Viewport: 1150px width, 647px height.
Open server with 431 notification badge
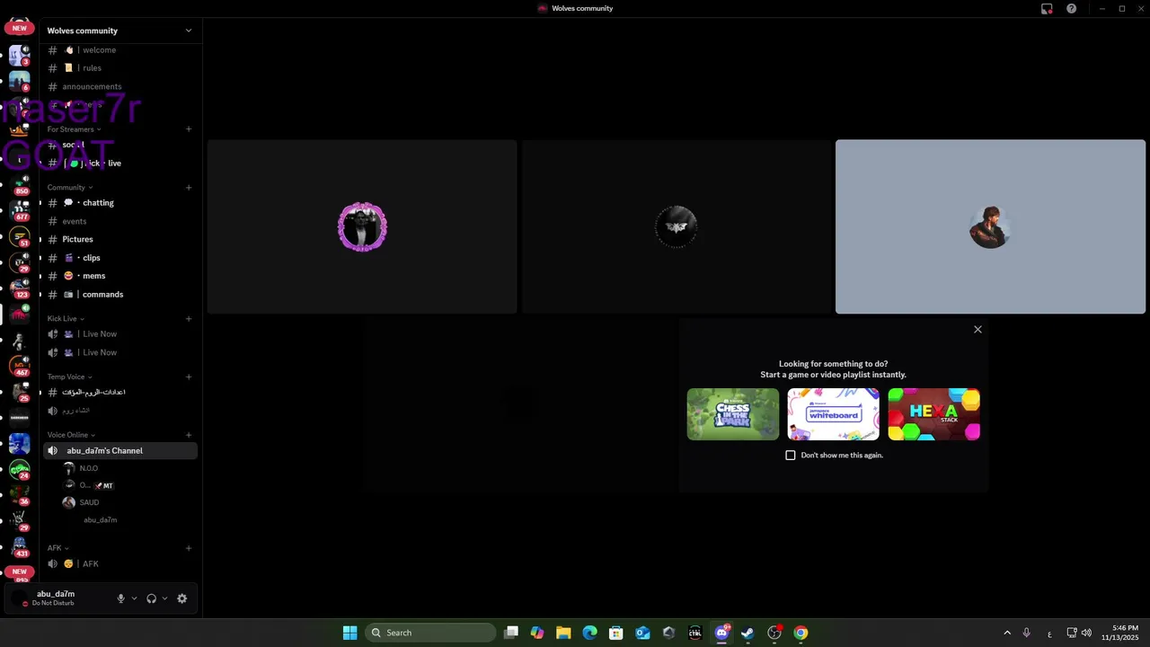click(x=20, y=547)
